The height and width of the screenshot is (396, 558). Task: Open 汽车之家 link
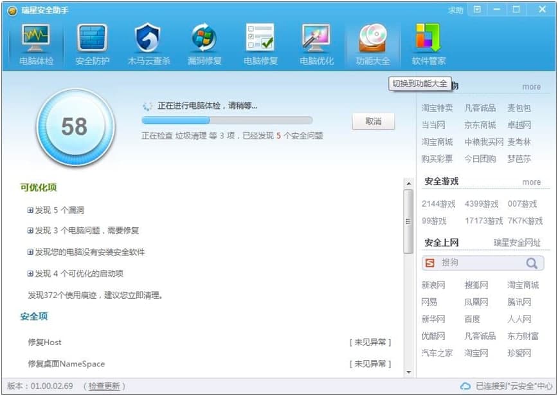pyautogui.click(x=437, y=354)
